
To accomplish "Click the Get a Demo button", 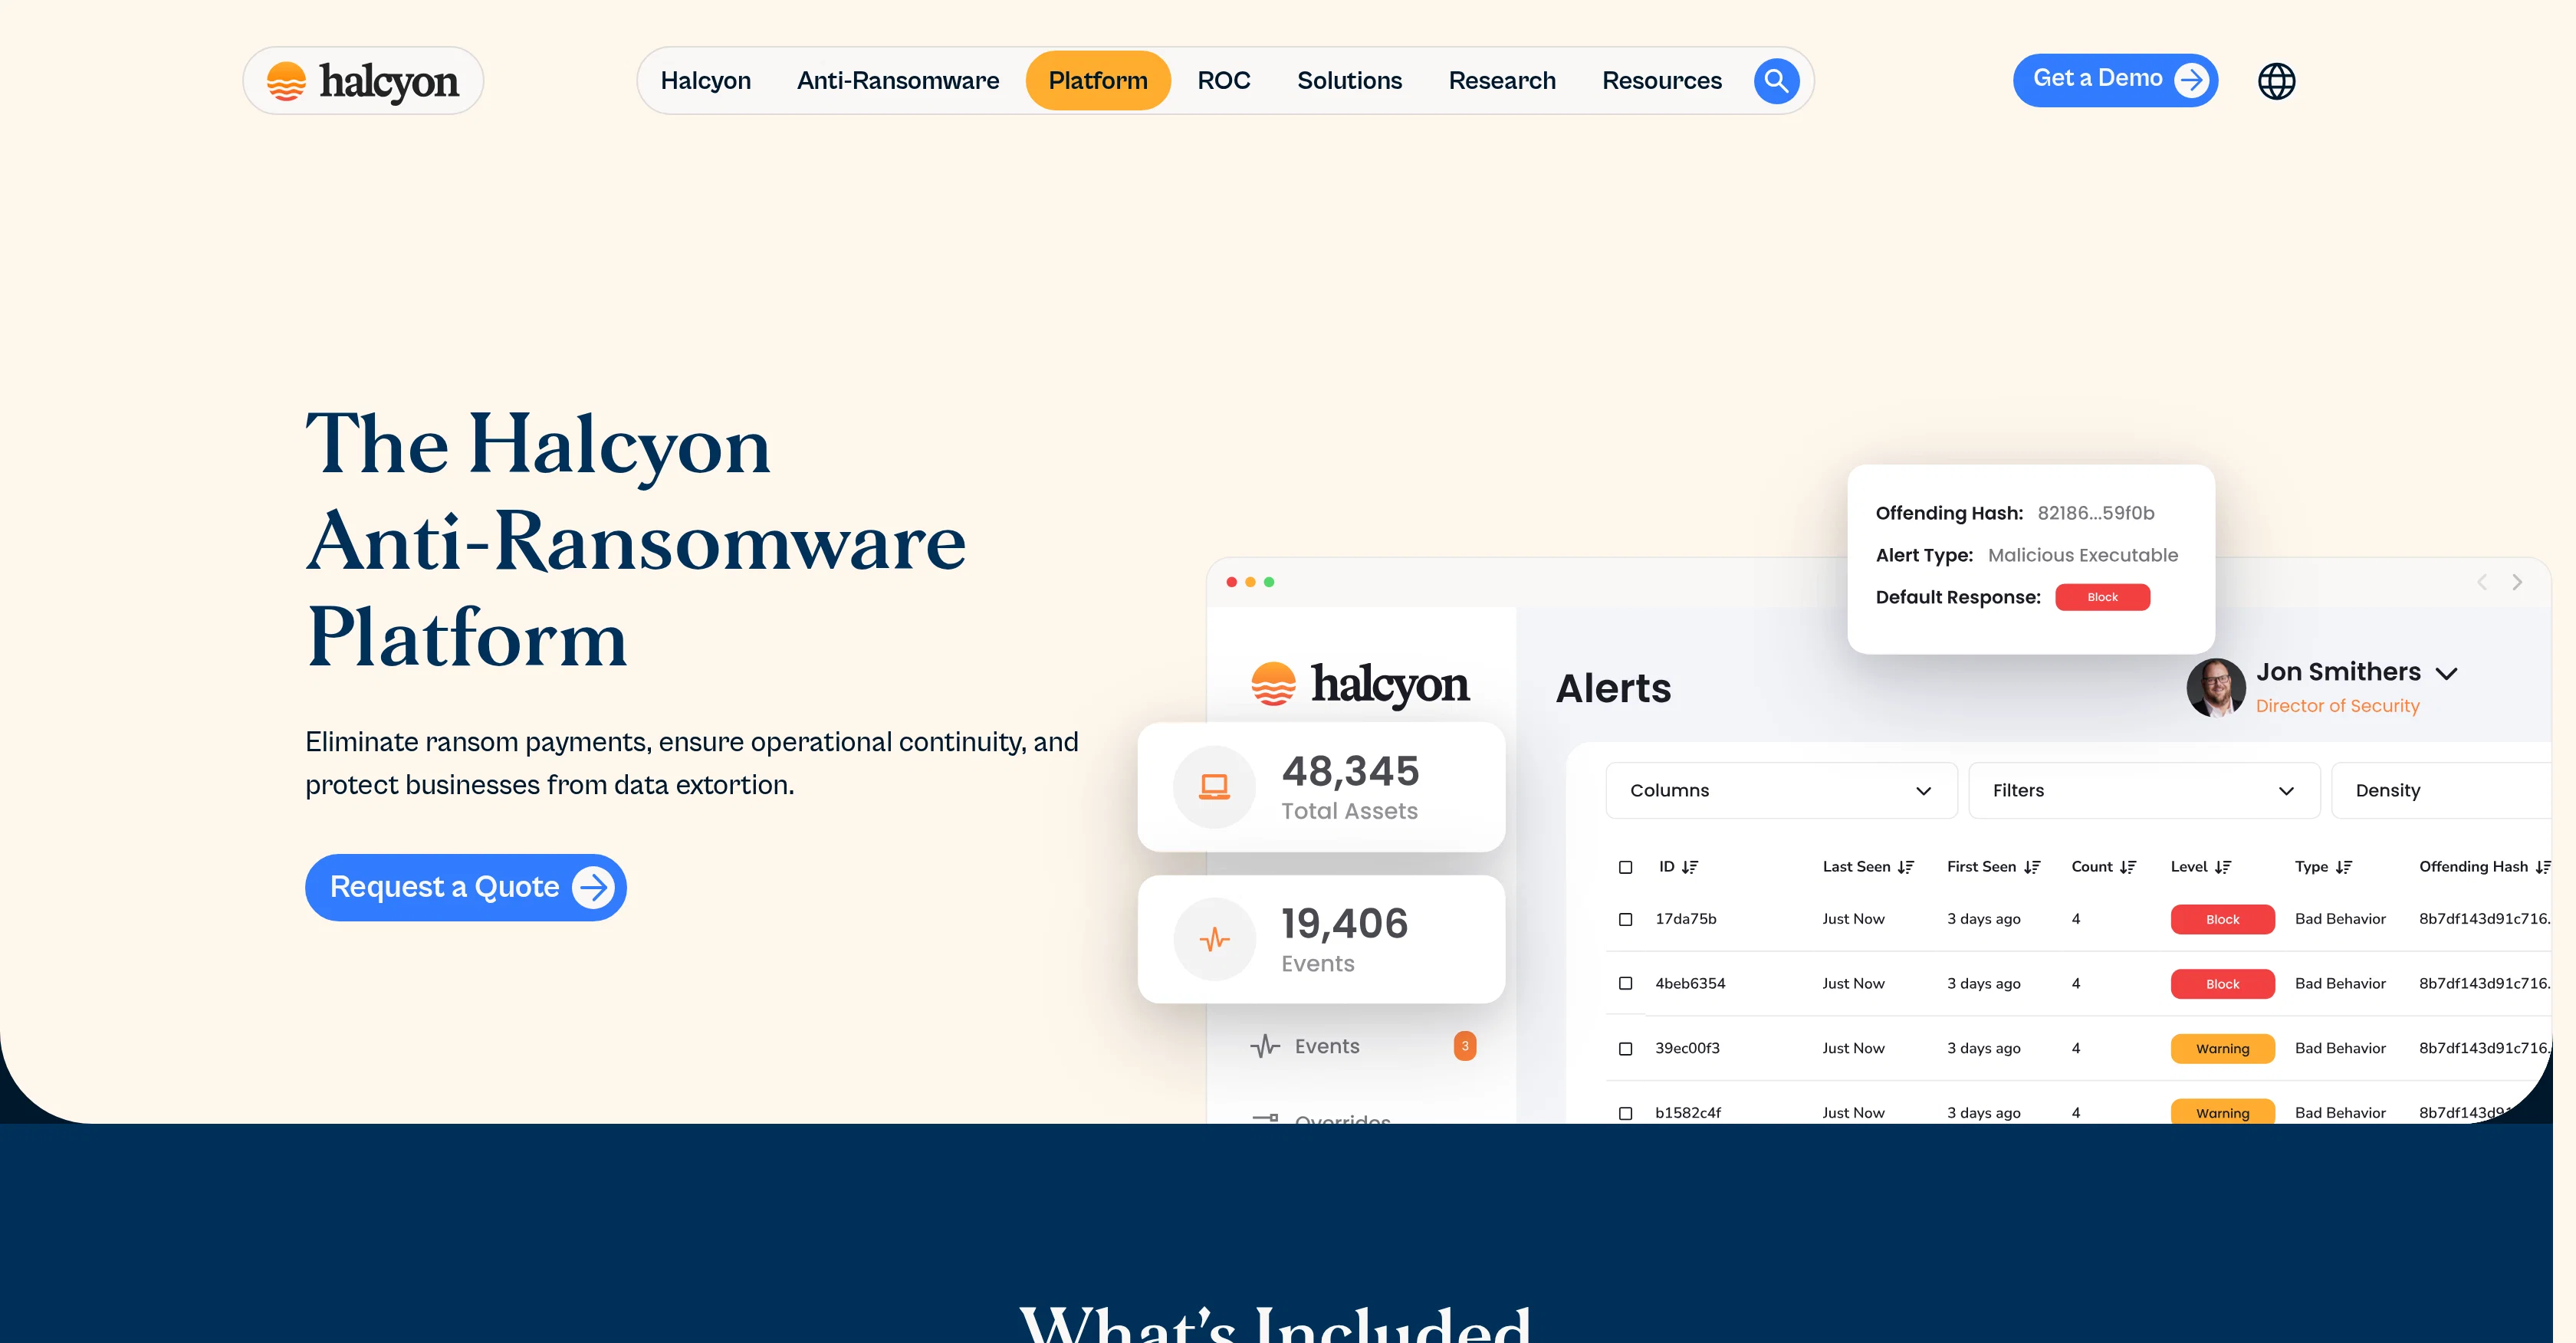I will tap(2115, 80).
